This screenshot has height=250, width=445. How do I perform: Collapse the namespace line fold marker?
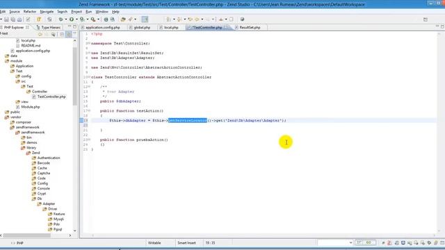pyautogui.click(x=89, y=43)
